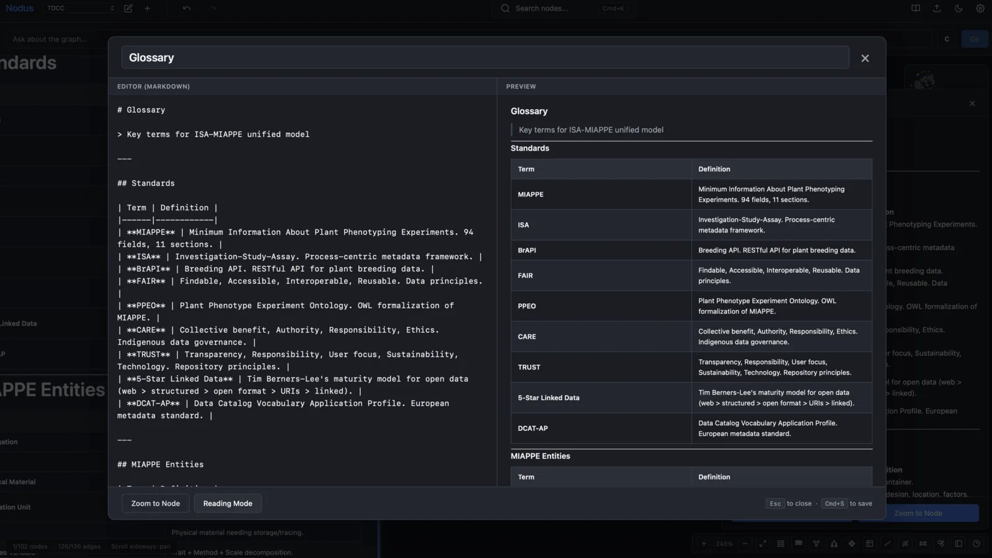Click the edit/compose icon in the top bar
Image resolution: width=992 pixels, height=558 pixels.
tap(128, 8)
